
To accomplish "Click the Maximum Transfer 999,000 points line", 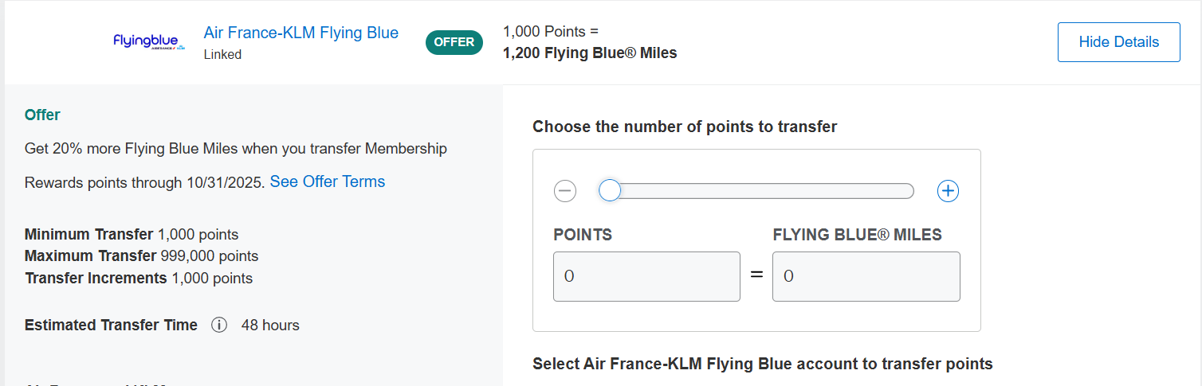I will [x=141, y=256].
